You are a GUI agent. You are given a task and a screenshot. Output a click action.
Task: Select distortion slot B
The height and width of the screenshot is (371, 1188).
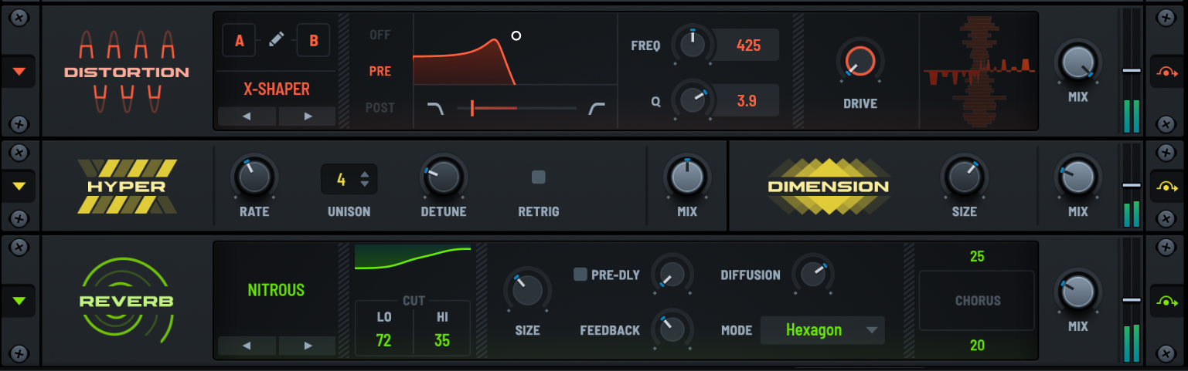[x=314, y=40]
